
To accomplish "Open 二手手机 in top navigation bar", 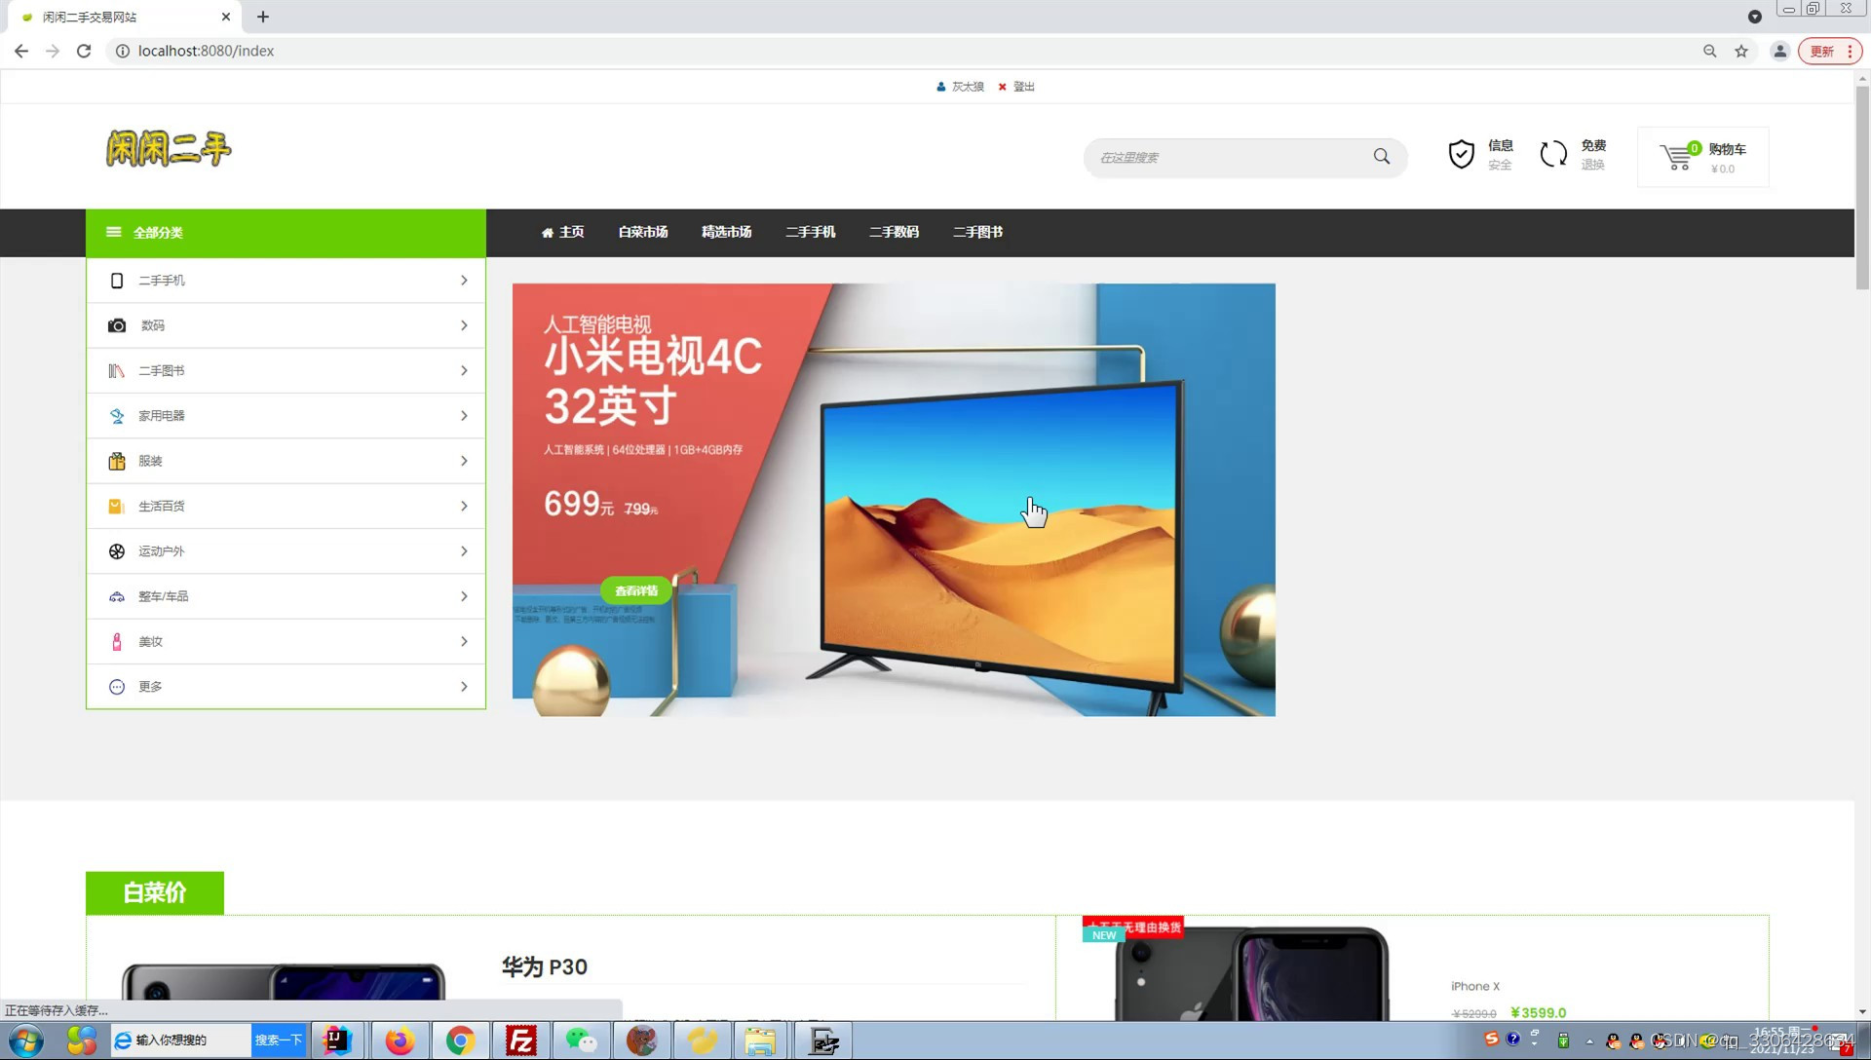I will [811, 232].
